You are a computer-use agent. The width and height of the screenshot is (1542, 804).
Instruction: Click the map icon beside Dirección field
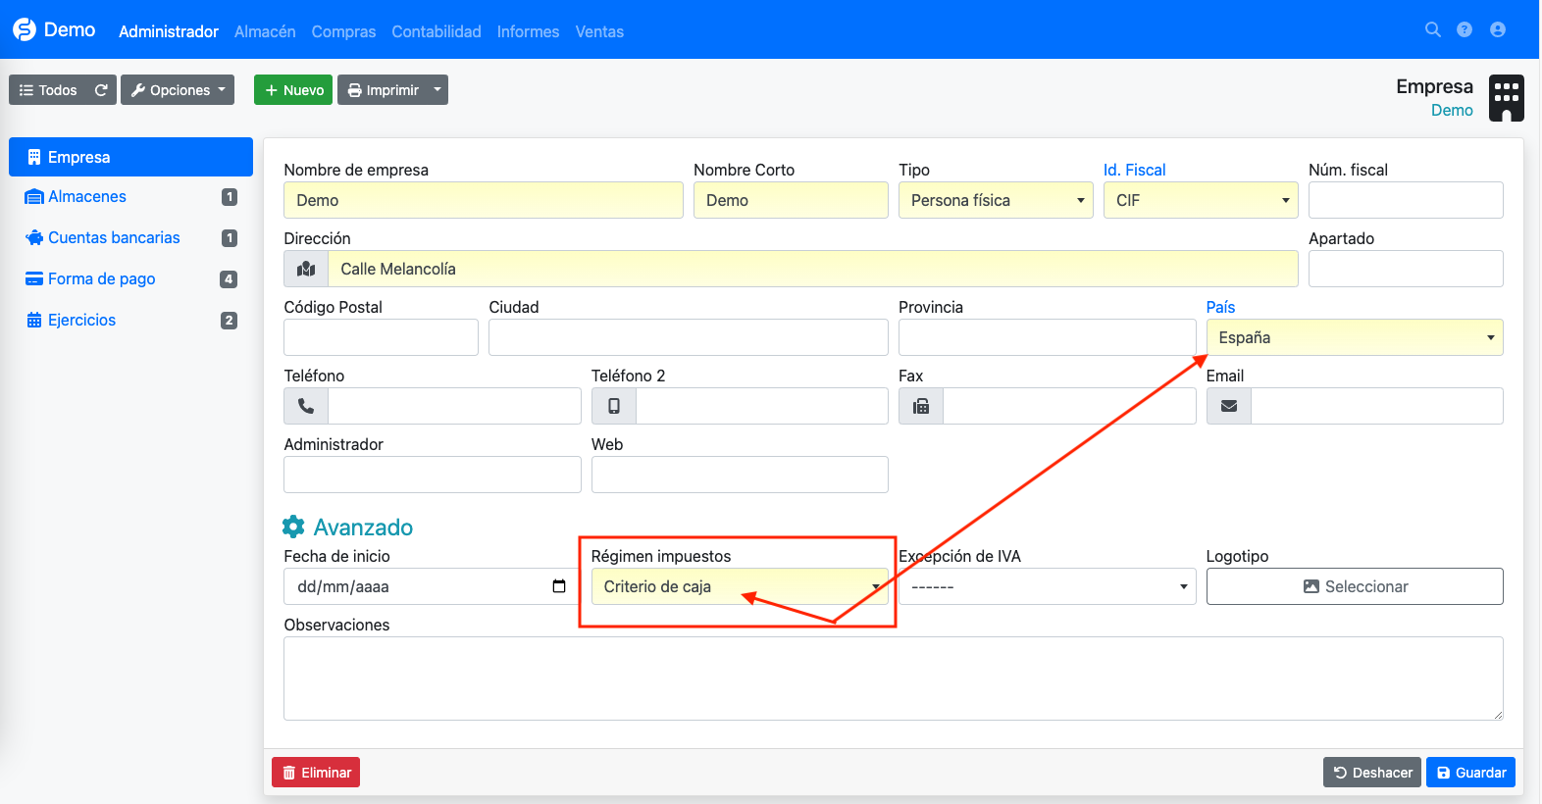pos(306,269)
